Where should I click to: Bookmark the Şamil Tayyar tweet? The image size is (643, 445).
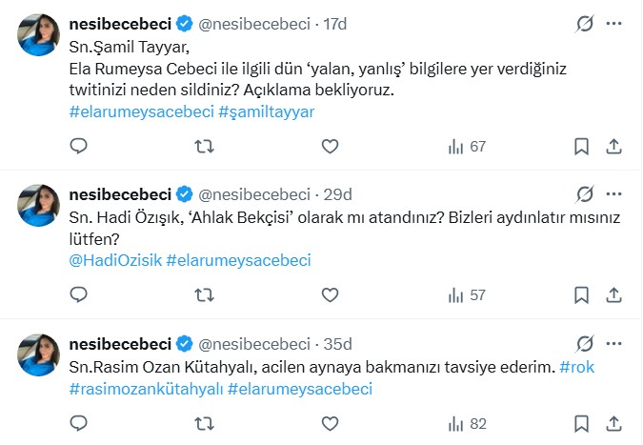pos(582,147)
